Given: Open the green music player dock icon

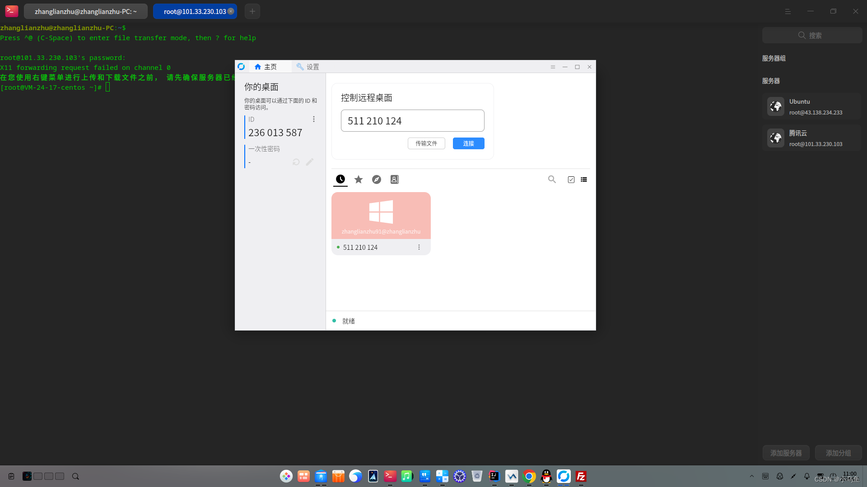Looking at the screenshot, I should [x=407, y=476].
